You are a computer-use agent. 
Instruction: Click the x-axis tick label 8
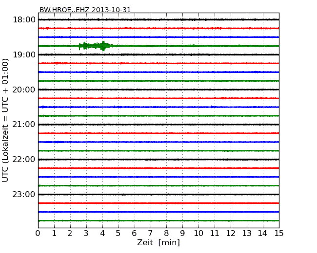[166, 234]
